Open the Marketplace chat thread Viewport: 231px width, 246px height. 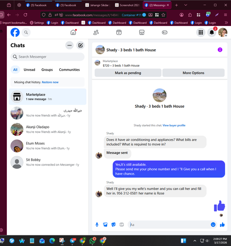pos(47,97)
